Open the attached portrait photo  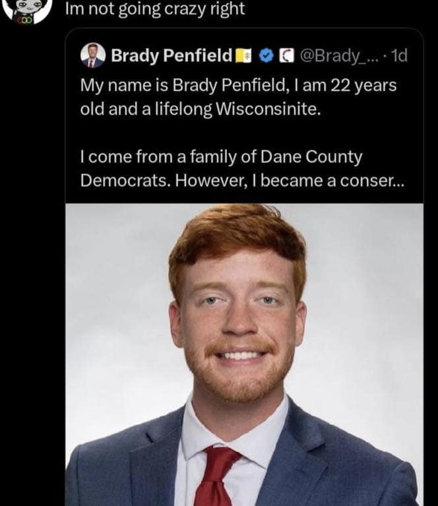(244, 356)
